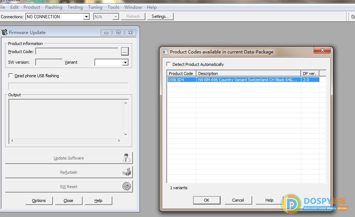Viewport: 355px width, 217px height.
Task: Open Options in Firmware Update window
Action: point(39,201)
